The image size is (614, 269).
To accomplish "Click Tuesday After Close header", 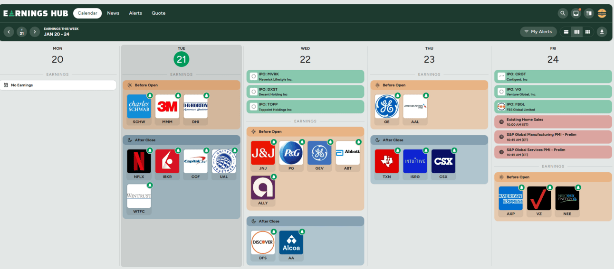I will [182, 140].
